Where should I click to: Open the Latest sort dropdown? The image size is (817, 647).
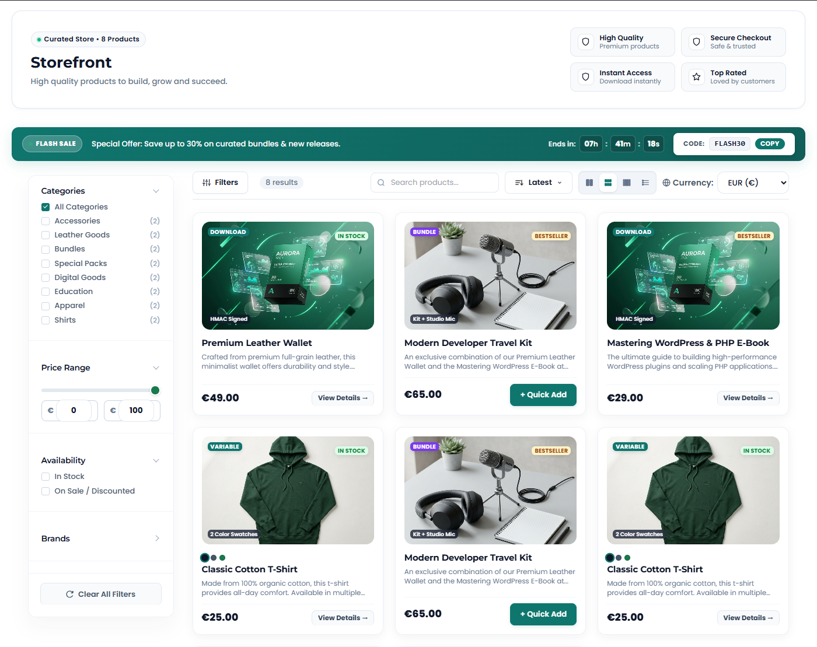538,183
